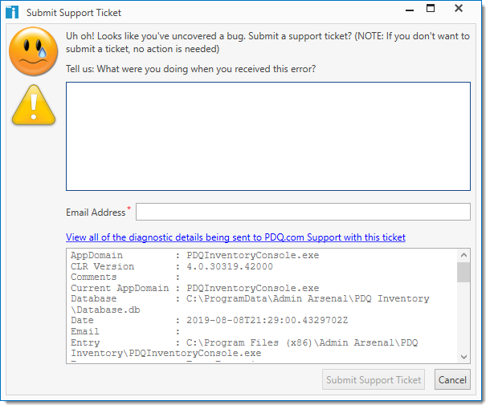Close the Submit Support Ticket dialog
Viewport: 490px width, 409px height.
pyautogui.click(x=459, y=10)
